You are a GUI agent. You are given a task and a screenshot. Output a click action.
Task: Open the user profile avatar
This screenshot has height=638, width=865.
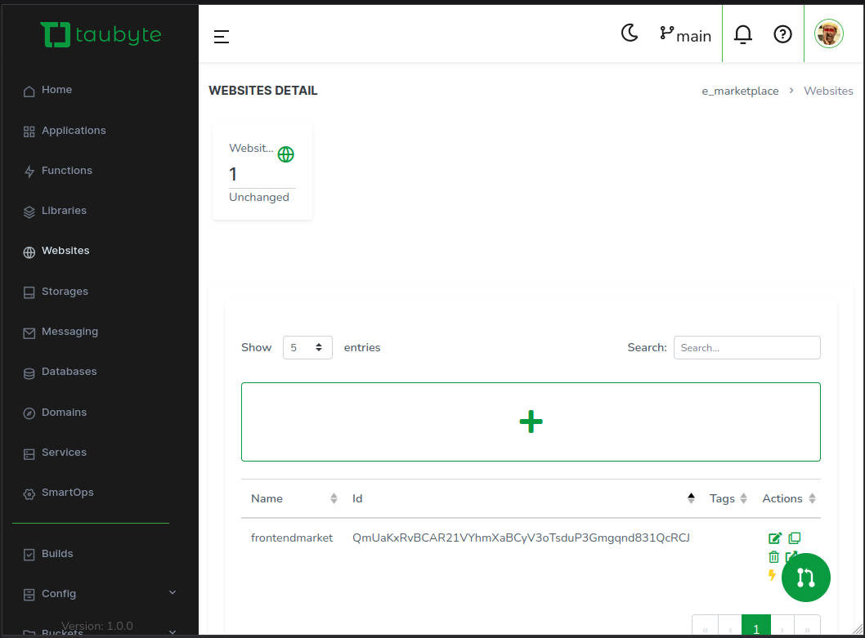828,33
